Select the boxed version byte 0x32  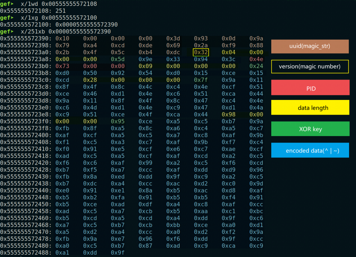pos(201,52)
